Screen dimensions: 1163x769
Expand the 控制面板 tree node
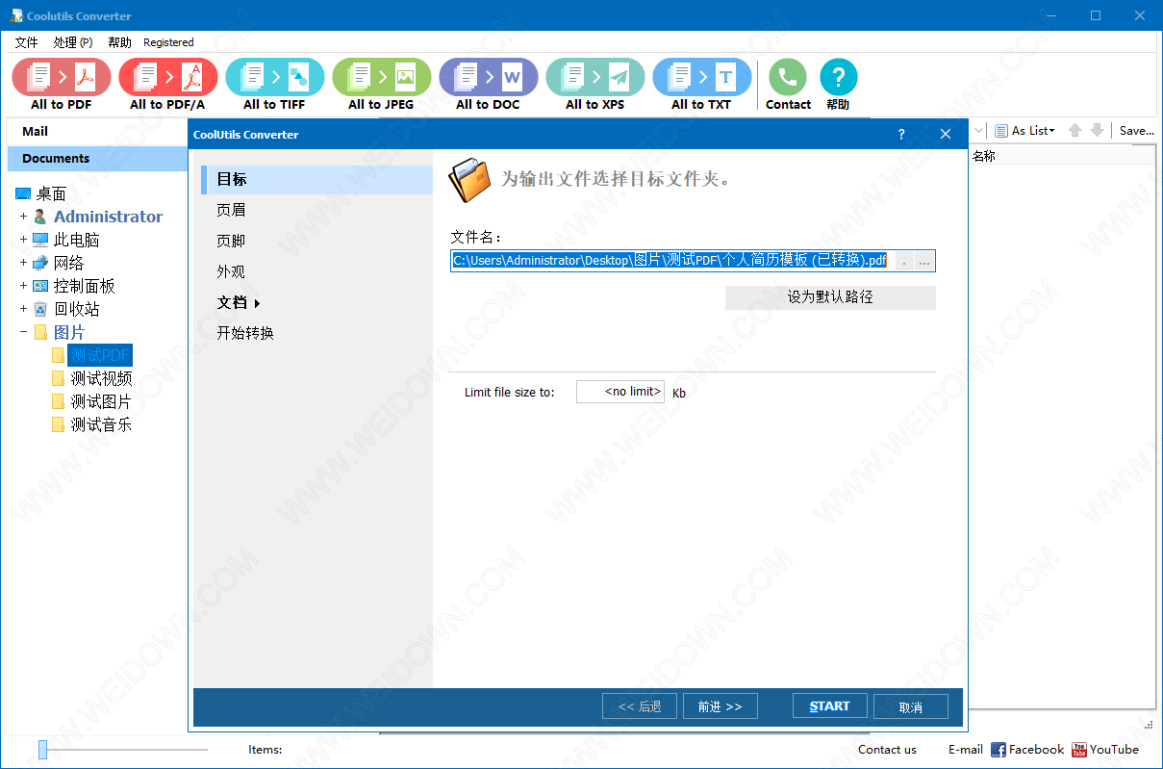(x=23, y=286)
